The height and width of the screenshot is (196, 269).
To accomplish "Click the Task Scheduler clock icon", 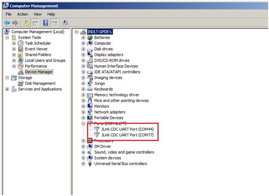I will (20, 43).
